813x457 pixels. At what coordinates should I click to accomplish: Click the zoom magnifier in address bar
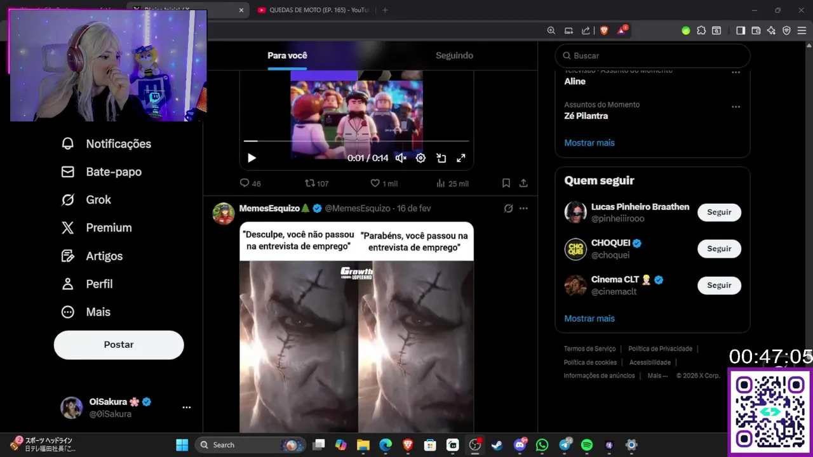pos(551,30)
